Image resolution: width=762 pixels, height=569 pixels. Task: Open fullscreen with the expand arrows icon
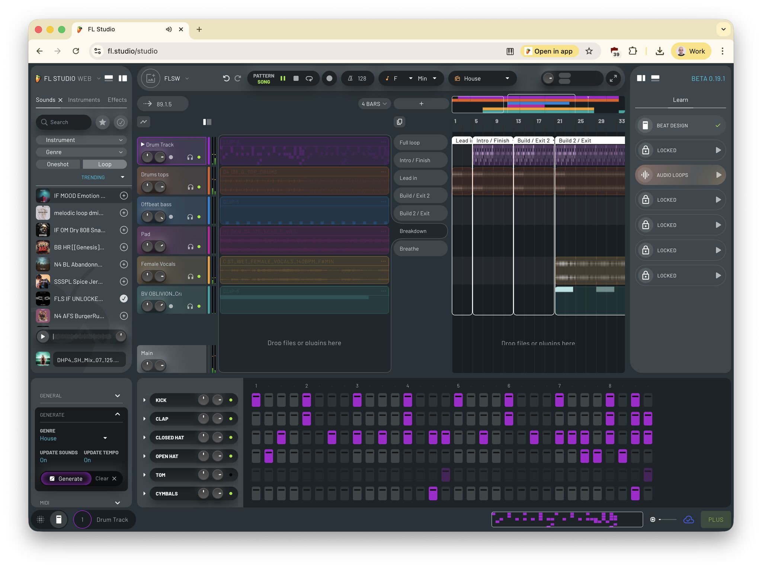[614, 78]
